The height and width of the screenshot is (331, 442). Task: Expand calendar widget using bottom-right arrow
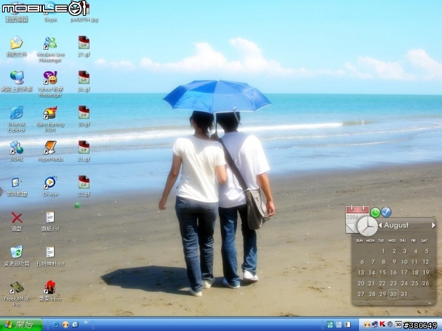tap(430, 303)
